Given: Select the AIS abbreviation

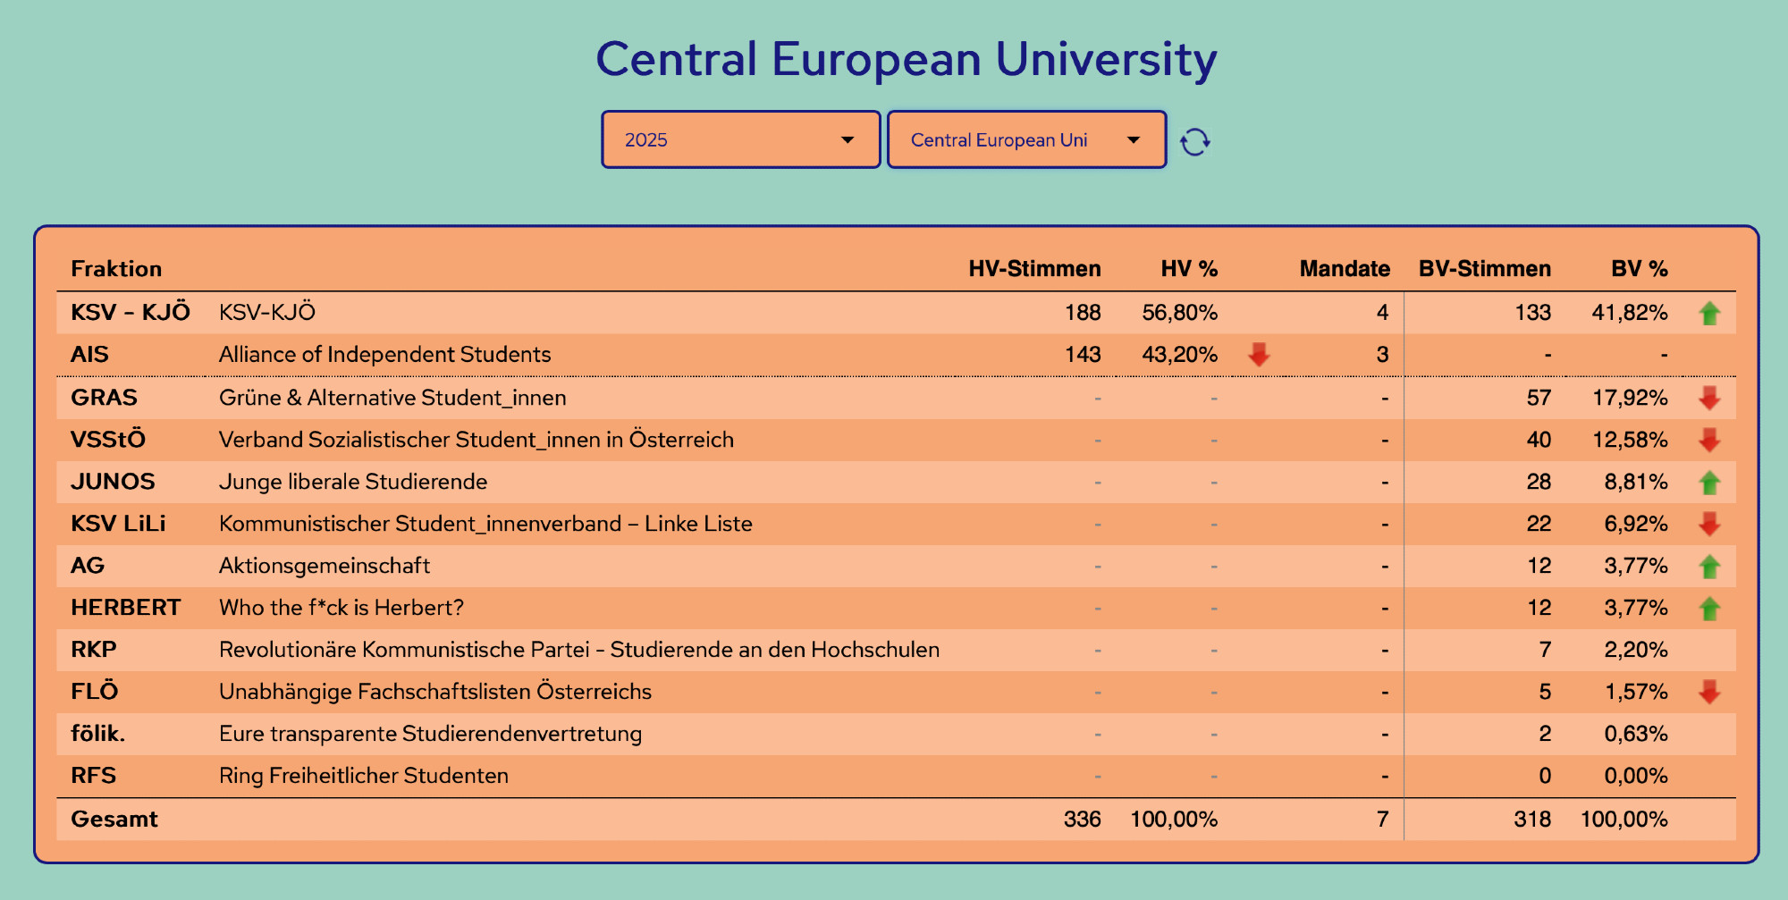Looking at the screenshot, I should click(x=89, y=355).
